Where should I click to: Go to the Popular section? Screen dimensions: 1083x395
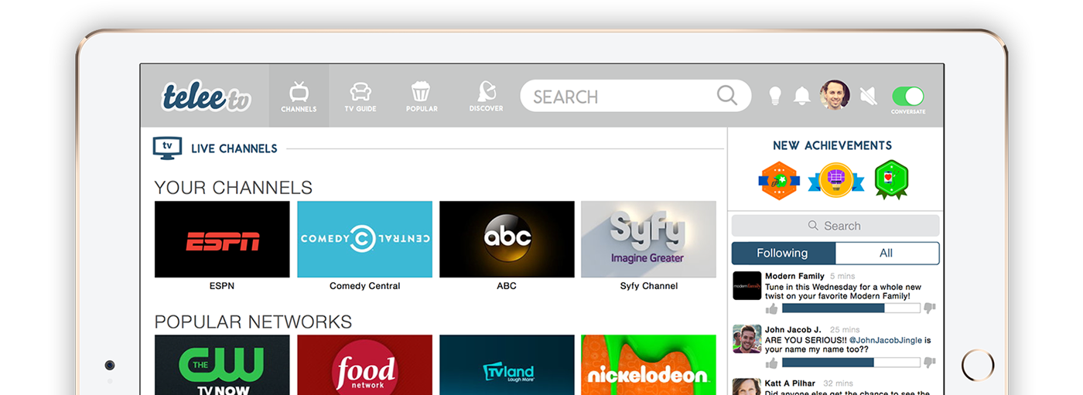(422, 96)
